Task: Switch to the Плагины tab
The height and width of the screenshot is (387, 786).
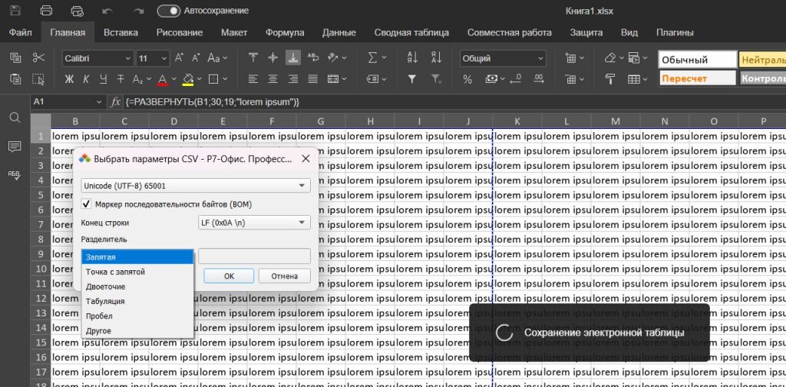Action: coord(675,32)
